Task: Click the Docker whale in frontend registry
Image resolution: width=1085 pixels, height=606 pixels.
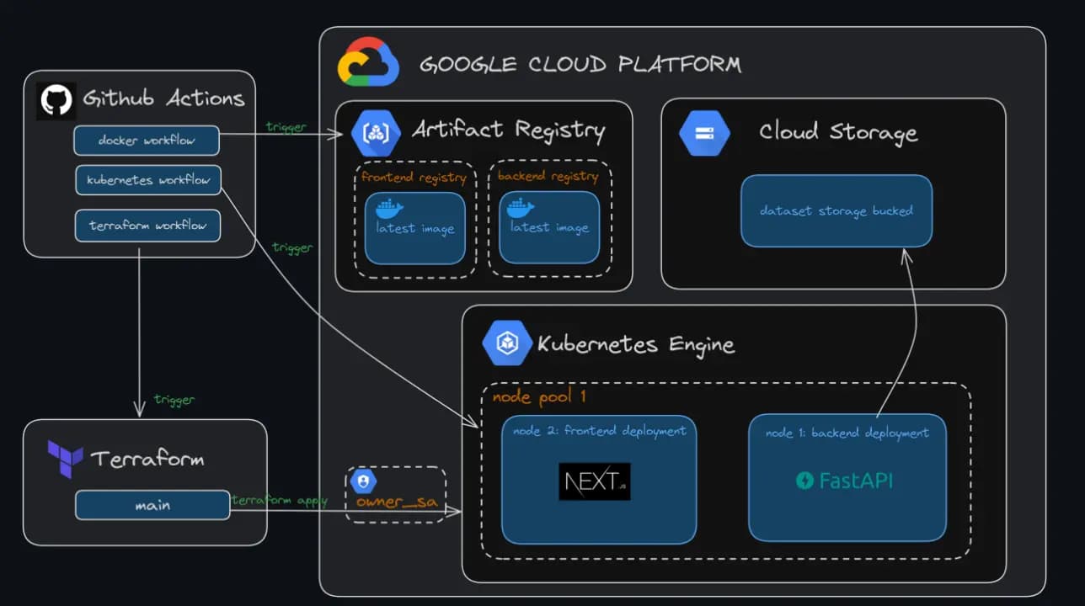Action: click(x=388, y=209)
